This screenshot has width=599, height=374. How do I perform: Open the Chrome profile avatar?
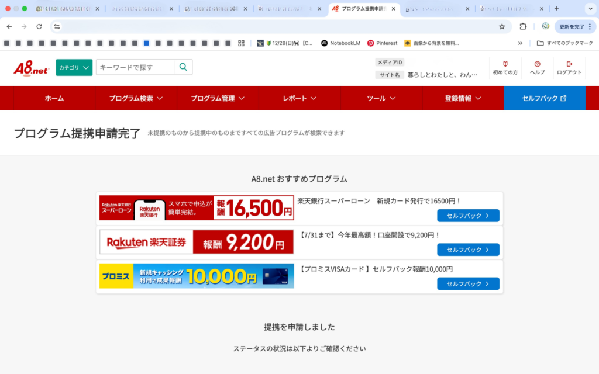point(546,26)
